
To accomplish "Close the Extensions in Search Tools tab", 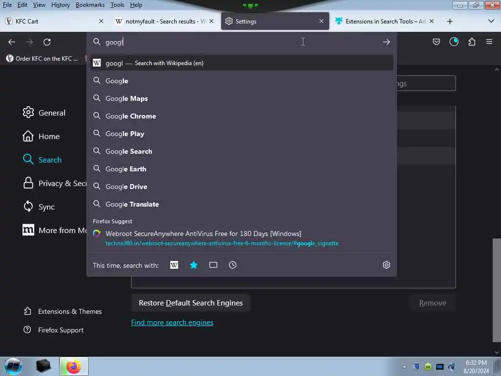I will click(x=432, y=21).
